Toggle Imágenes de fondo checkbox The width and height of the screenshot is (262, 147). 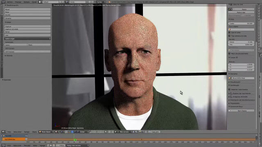[x=231, y=97]
